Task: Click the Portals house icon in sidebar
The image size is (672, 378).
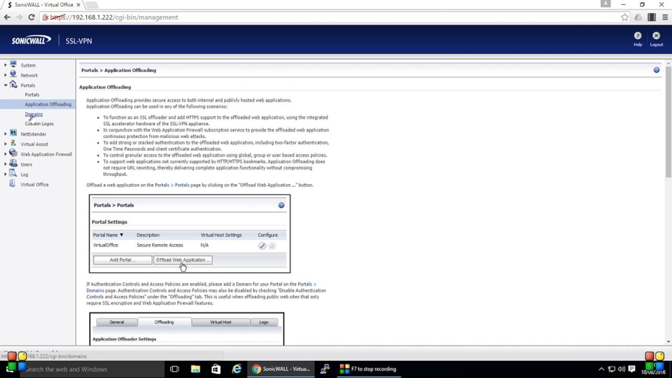Action: click(13, 85)
